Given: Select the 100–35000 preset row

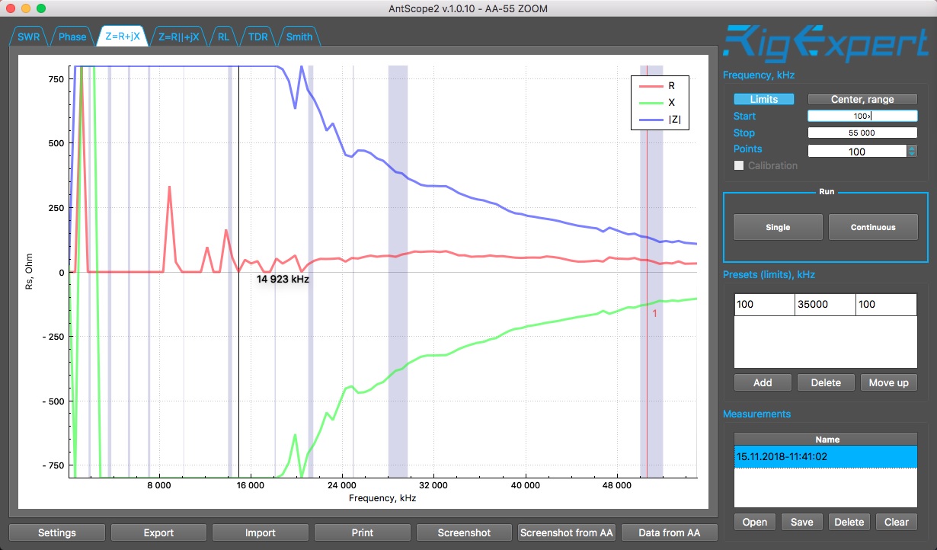Looking at the screenshot, I should click(x=826, y=305).
